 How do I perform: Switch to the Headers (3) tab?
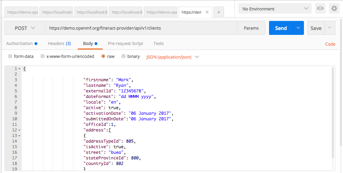coord(59,44)
